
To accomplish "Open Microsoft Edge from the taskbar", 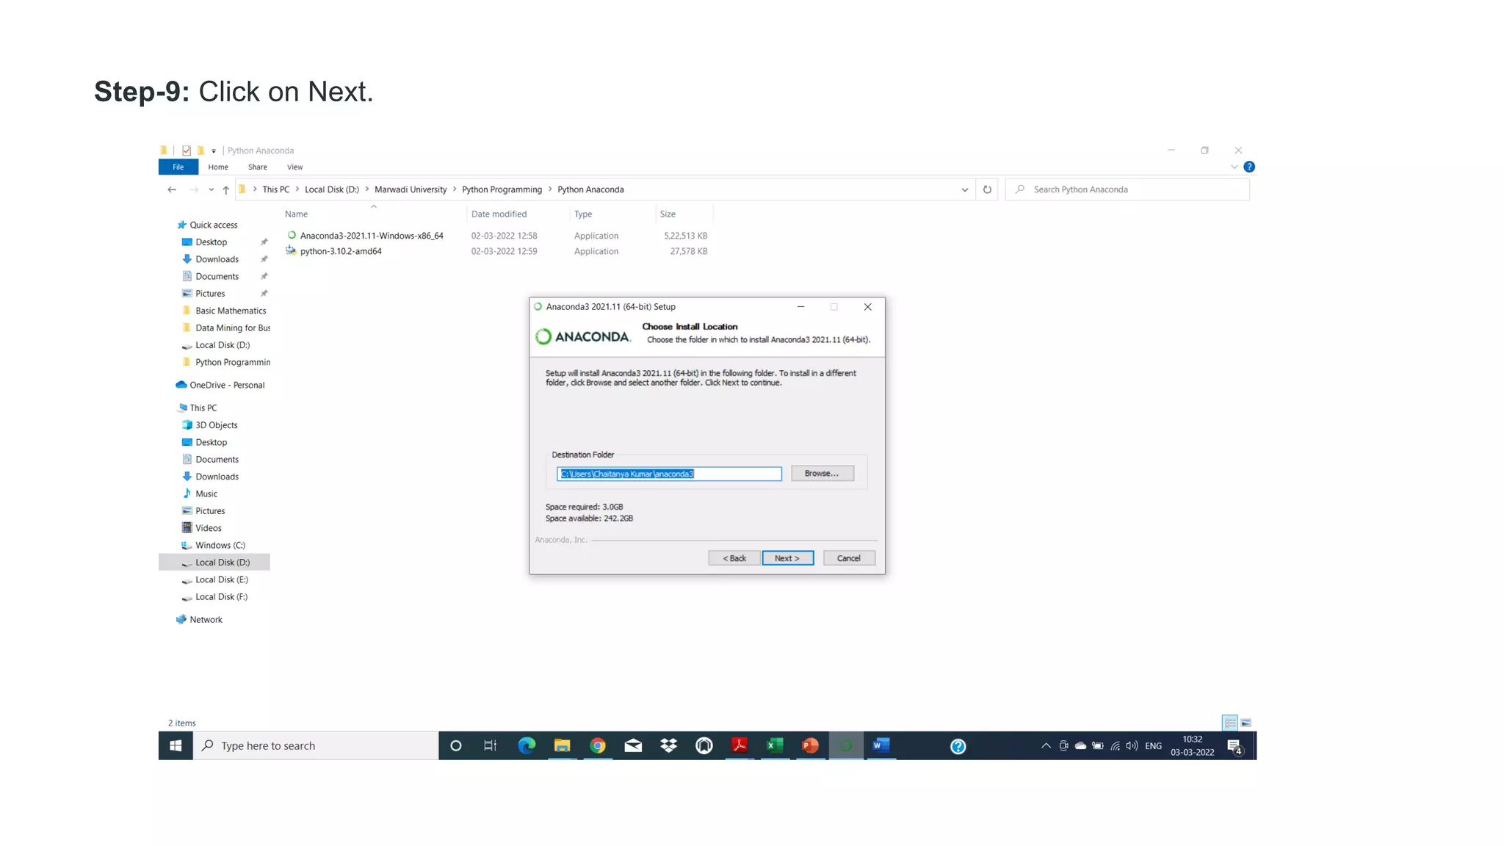I will pyautogui.click(x=527, y=746).
